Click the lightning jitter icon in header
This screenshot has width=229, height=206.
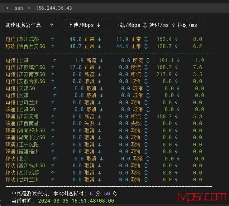point(173,25)
